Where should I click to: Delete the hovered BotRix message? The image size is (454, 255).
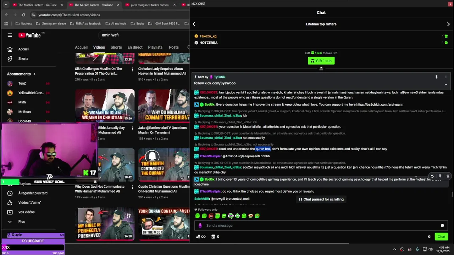tap(448, 176)
